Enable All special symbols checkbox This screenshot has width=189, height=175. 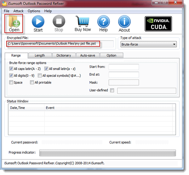40,76
